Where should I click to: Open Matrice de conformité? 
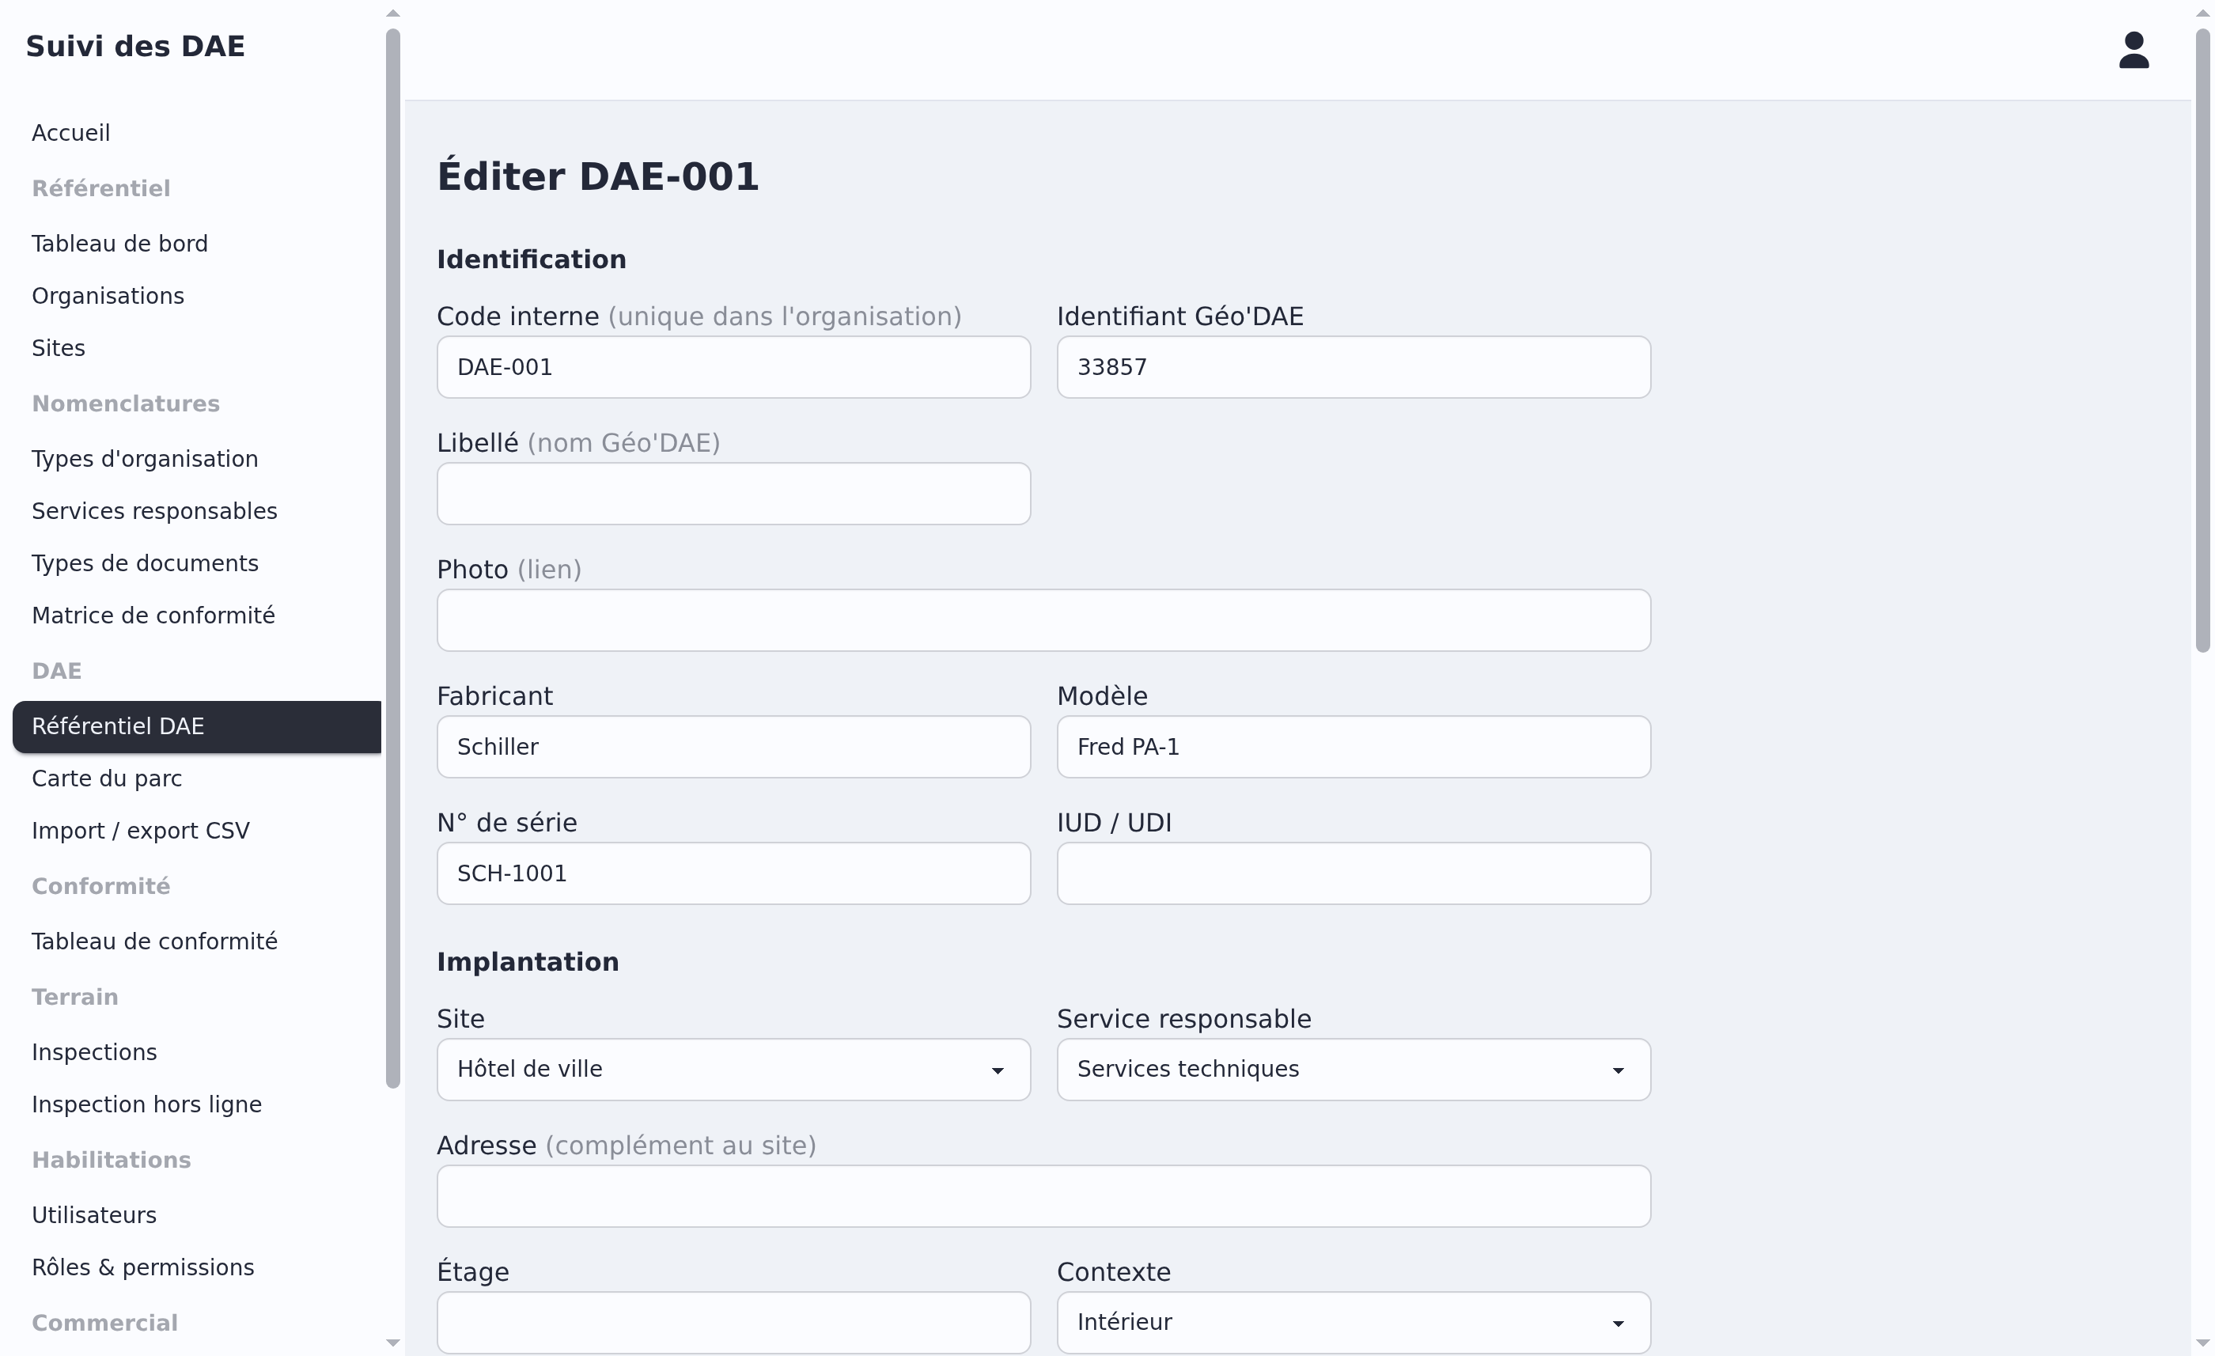coord(197,615)
